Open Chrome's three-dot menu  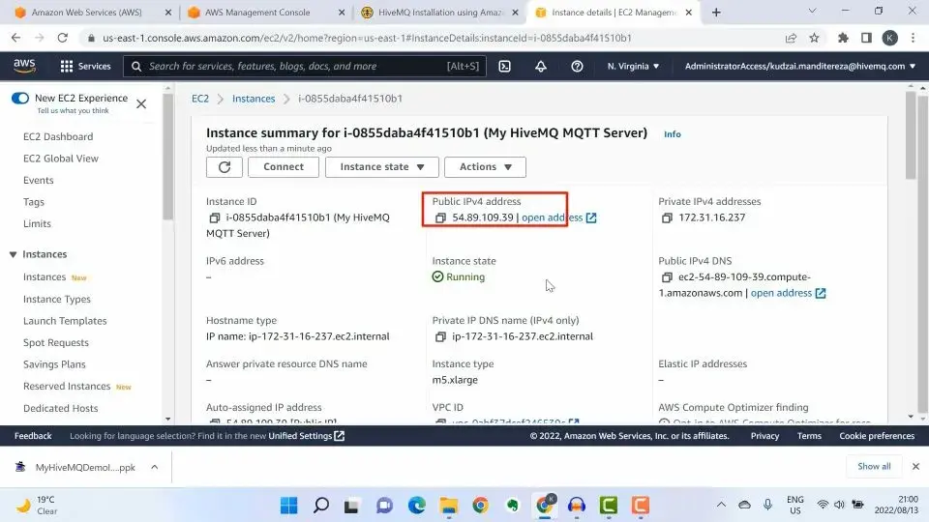coord(913,38)
